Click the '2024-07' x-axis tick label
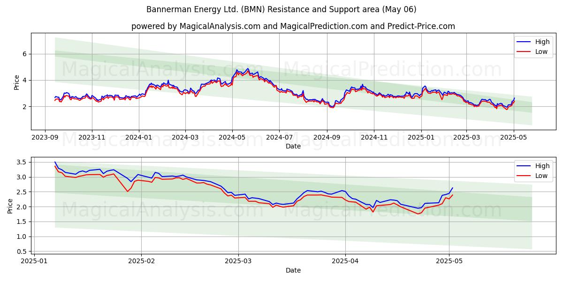Viewport: 563px width, 281px height. coord(279,138)
